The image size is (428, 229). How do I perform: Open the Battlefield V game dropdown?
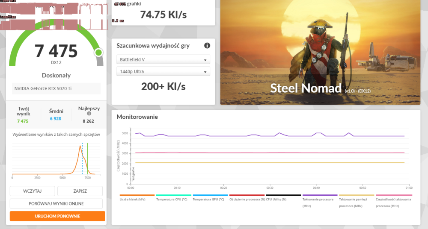pyautogui.click(x=163, y=59)
